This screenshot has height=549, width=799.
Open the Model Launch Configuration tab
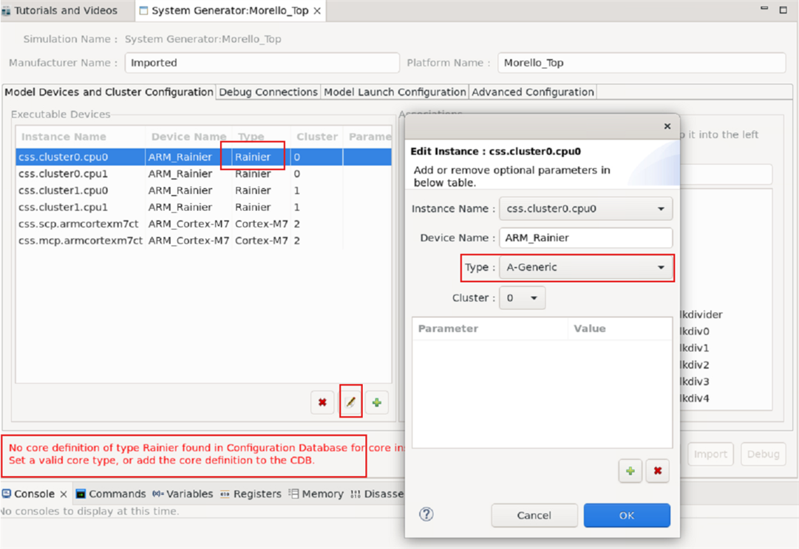[395, 92]
